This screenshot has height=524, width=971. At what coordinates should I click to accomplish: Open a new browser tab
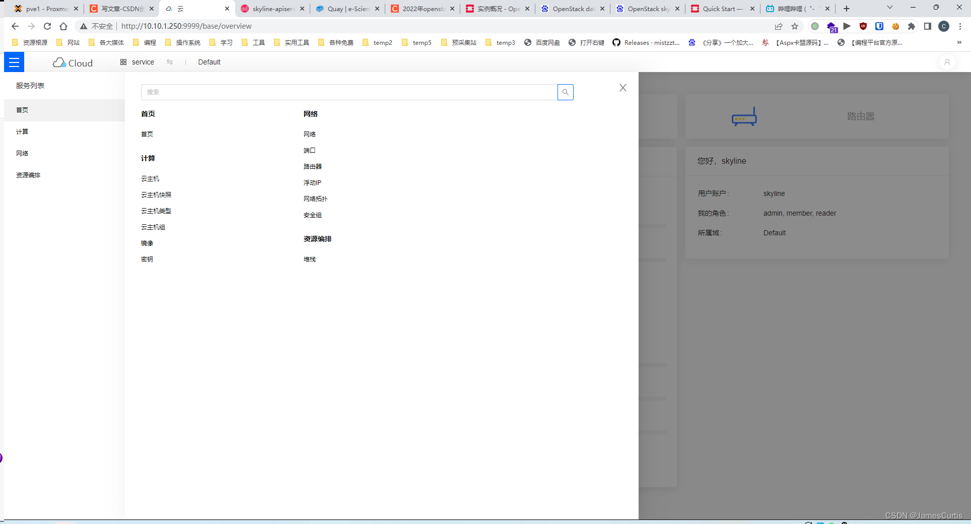click(847, 9)
